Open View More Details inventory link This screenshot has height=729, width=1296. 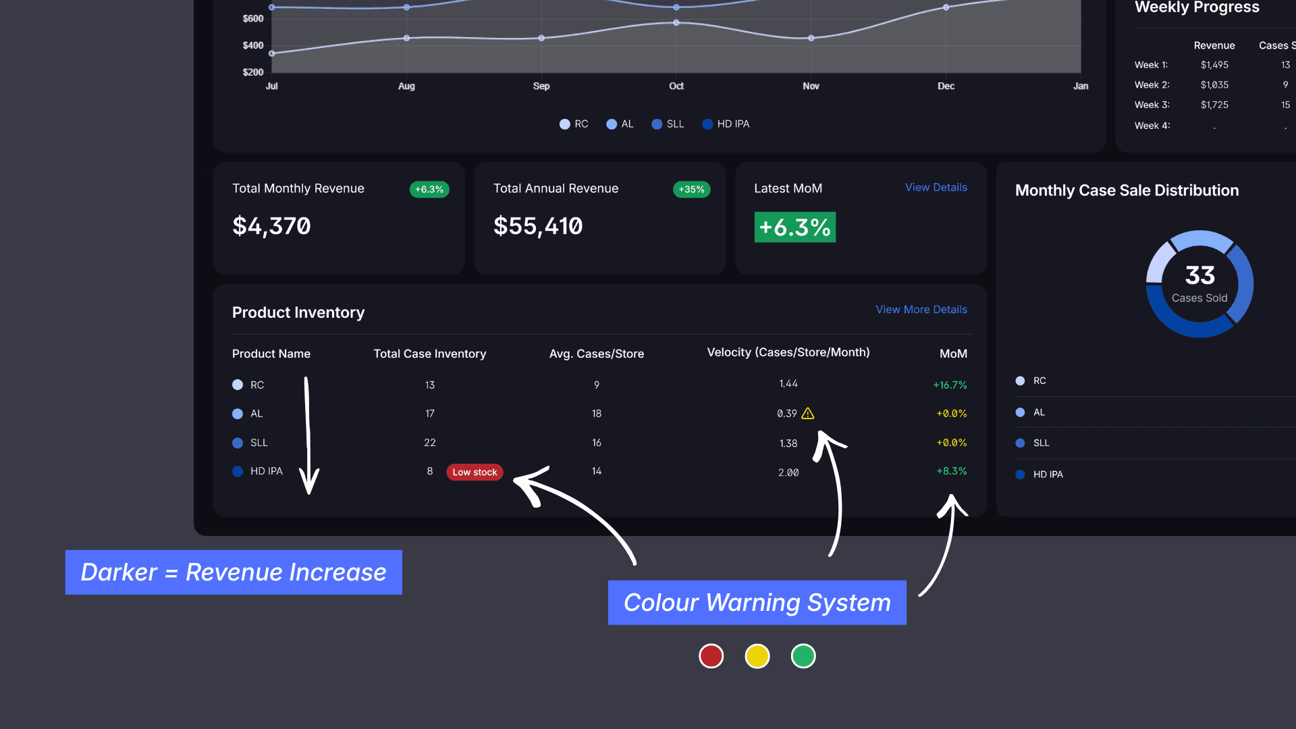pyautogui.click(x=921, y=310)
